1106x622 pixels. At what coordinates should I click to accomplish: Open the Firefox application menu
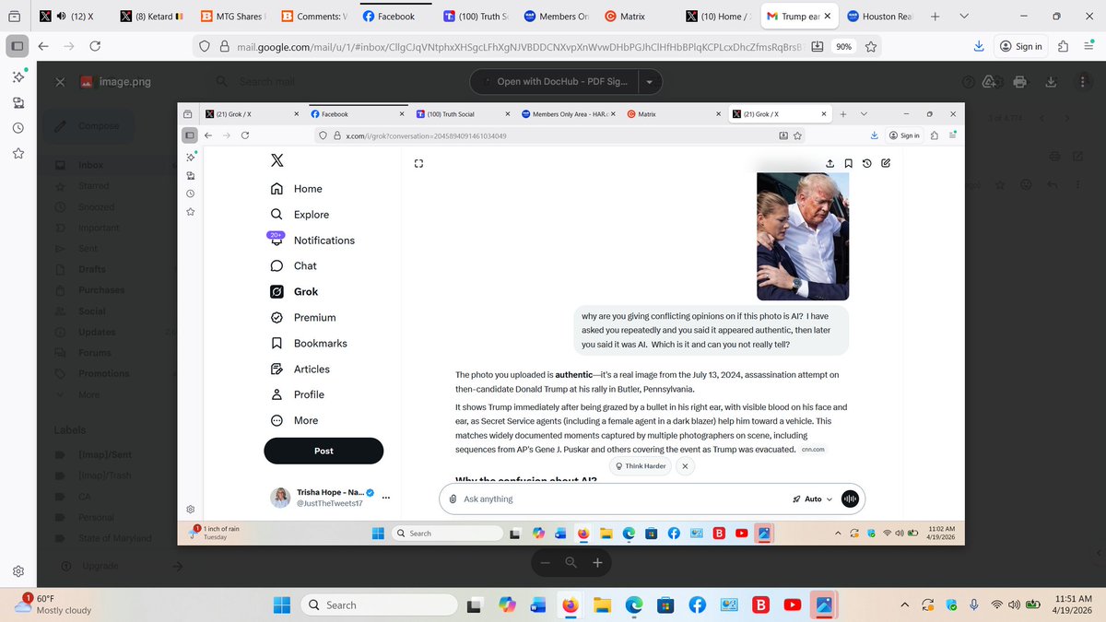1088,46
